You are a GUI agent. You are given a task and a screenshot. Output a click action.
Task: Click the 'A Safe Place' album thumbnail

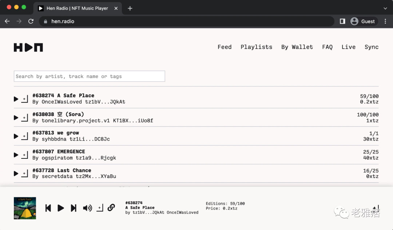tap(25, 208)
